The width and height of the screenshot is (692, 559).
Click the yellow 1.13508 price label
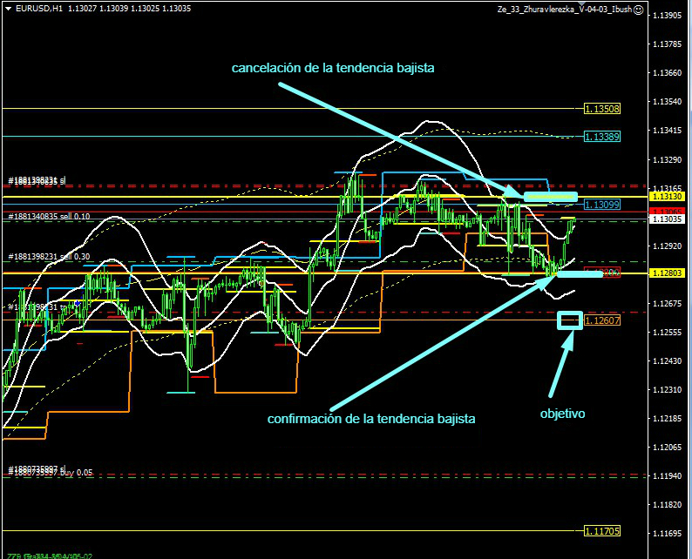point(601,109)
